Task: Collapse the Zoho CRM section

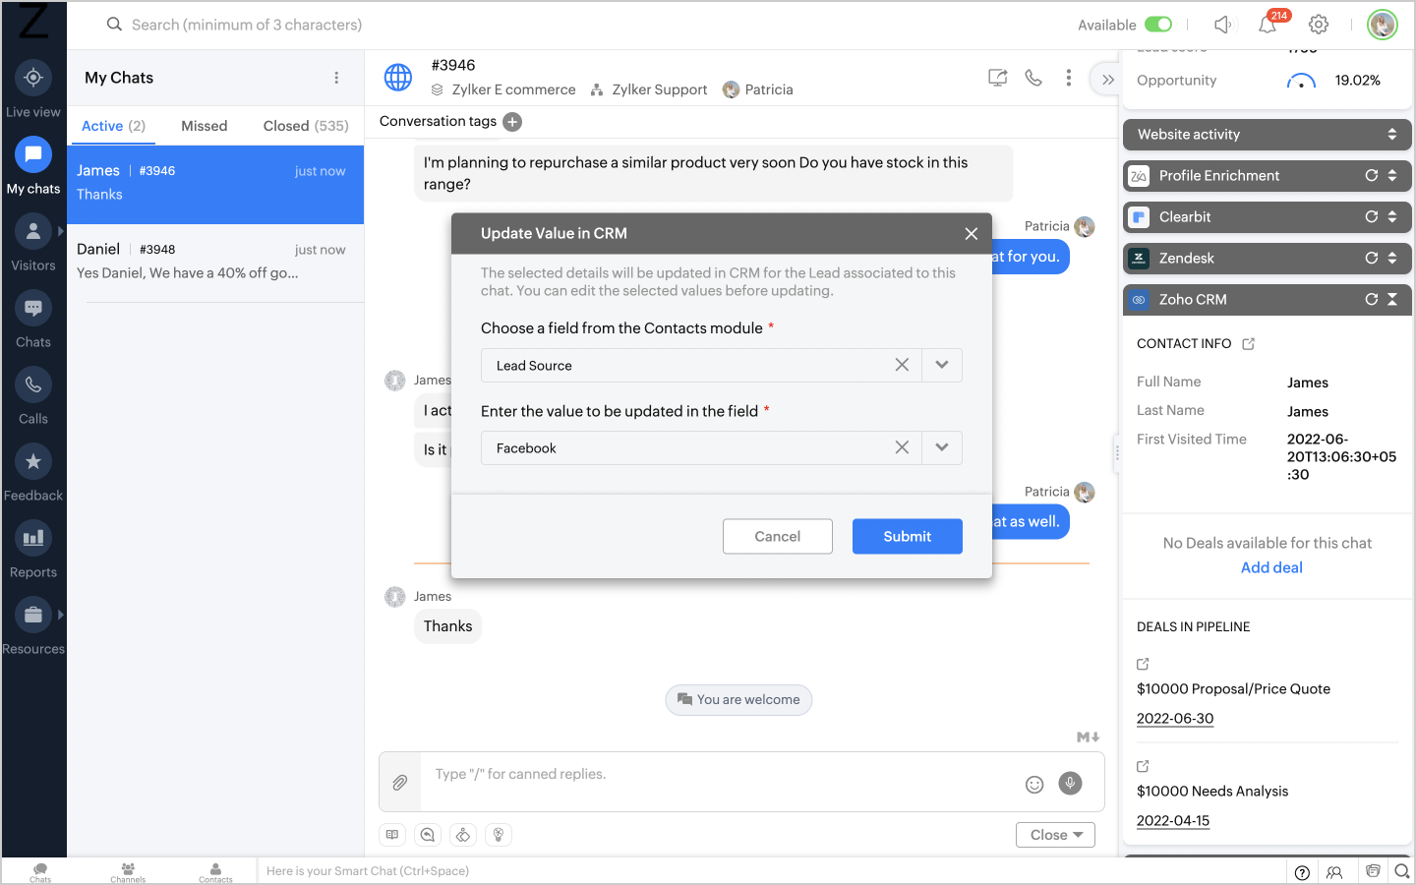Action: 1392,300
